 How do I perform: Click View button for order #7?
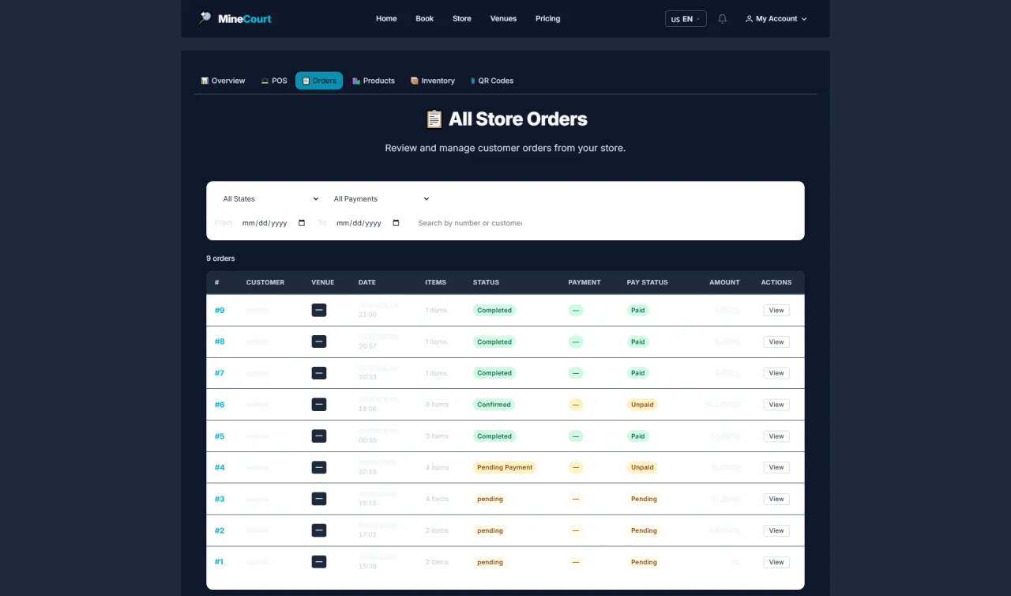[x=776, y=373]
